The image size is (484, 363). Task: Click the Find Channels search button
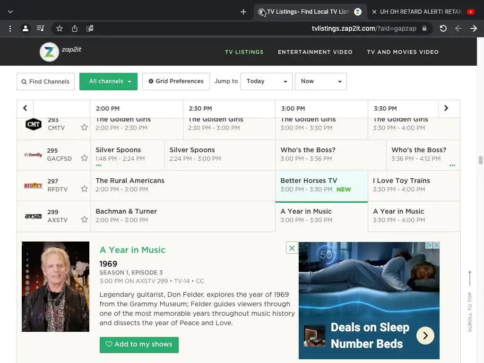46,81
